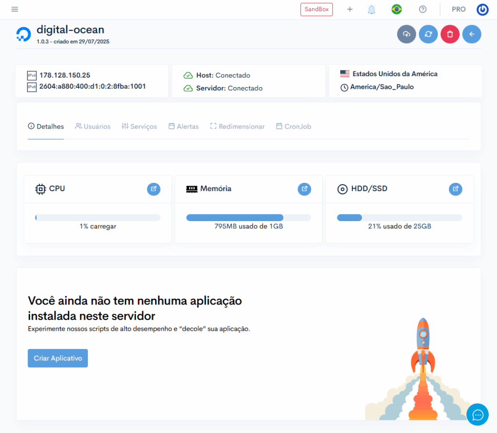Open Memória details external link
Screen dimensions: 497x433
pyautogui.click(x=304, y=189)
